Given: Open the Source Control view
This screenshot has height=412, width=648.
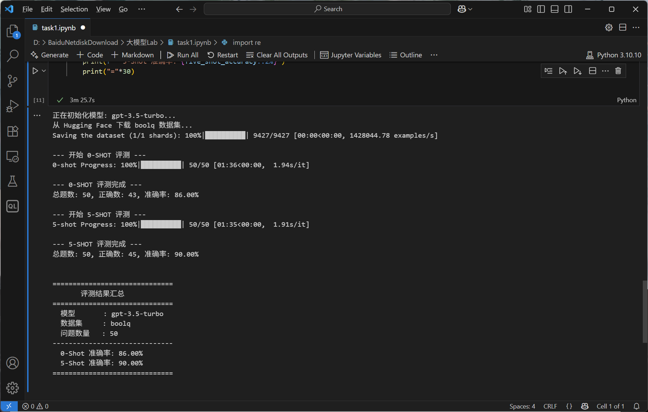Looking at the screenshot, I should pyautogui.click(x=13, y=81).
